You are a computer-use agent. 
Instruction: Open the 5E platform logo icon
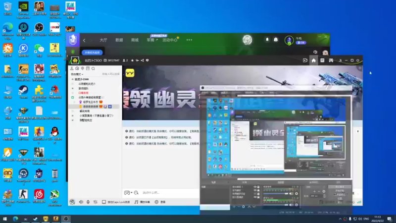[x=73, y=40]
